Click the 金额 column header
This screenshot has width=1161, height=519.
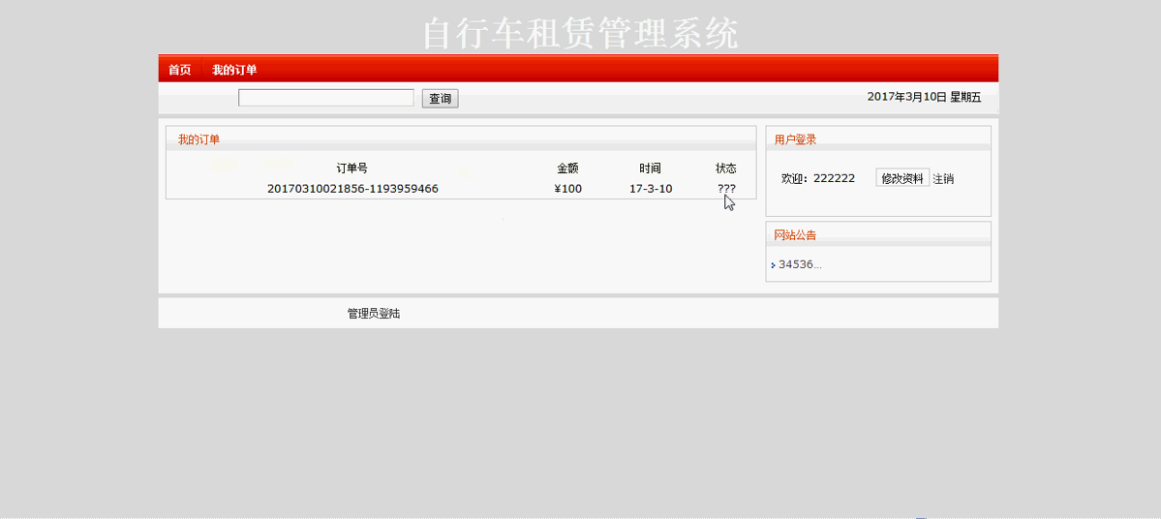pos(568,168)
